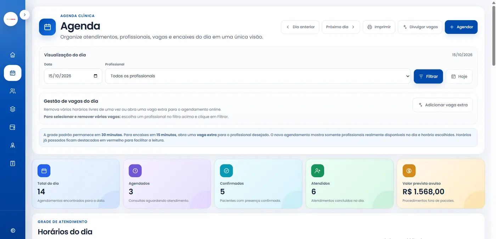Screen dimensions: 496x239
Task: Click Divulgar vagas button
Action: coord(420,27)
